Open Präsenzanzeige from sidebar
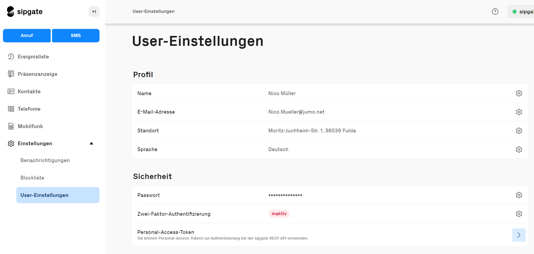The width and height of the screenshot is (534, 254). [37, 74]
